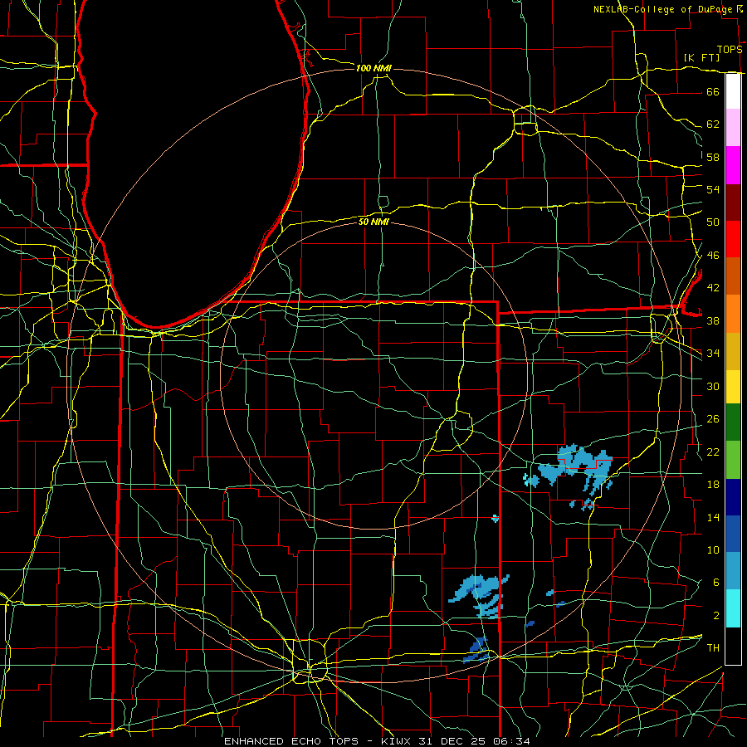Click the "46" legend value

pos(713,256)
